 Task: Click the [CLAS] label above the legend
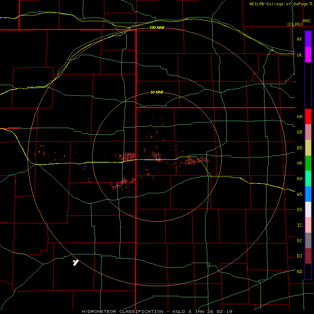295,24
